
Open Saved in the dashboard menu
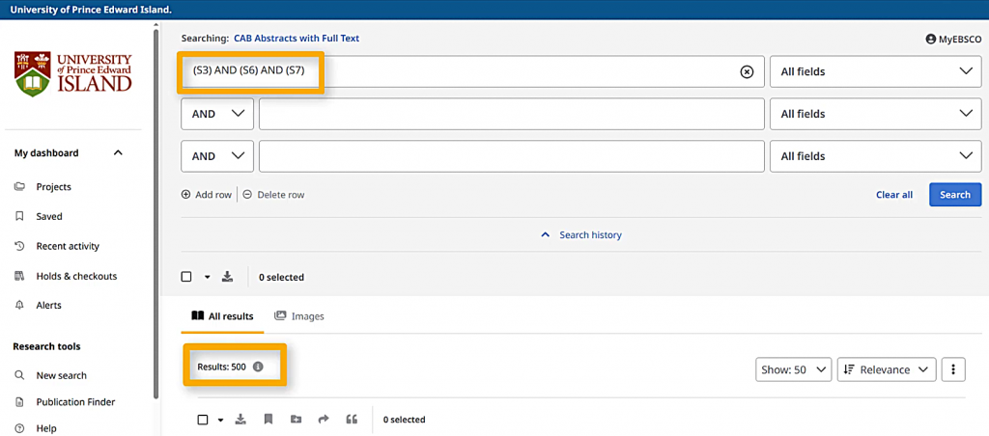tap(48, 217)
